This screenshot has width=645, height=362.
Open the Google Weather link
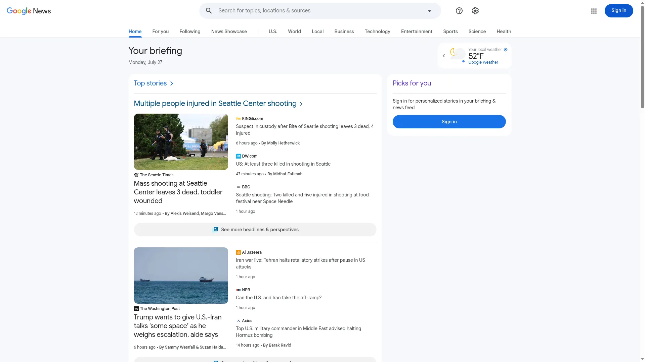tap(483, 62)
